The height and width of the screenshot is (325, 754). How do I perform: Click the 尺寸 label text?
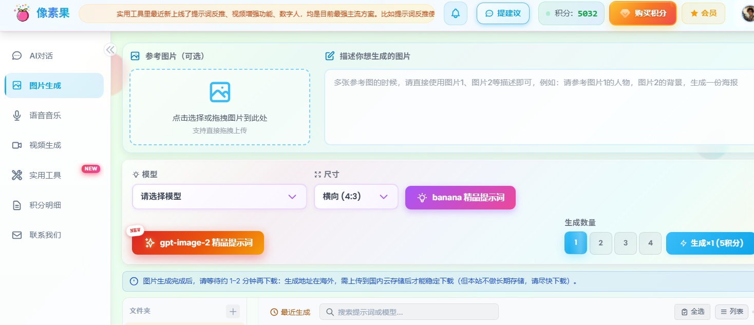(x=331, y=175)
